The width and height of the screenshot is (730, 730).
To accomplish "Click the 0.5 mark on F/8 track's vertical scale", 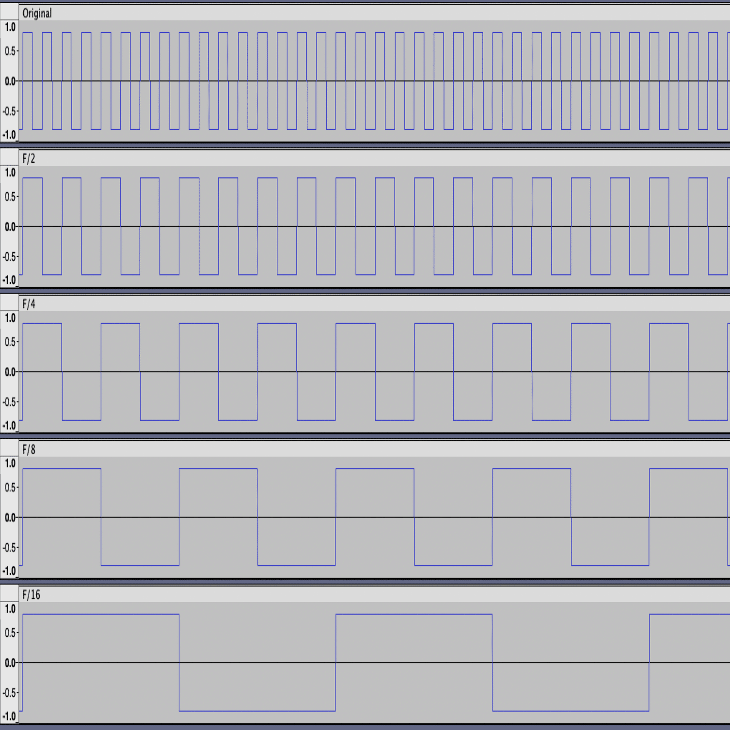I will 10,487.
